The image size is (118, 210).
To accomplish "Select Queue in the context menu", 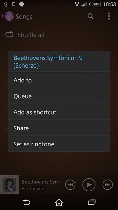I will point(59,96).
